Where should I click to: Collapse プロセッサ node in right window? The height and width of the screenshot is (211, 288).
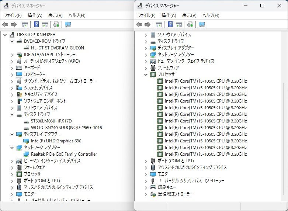pos(146,75)
